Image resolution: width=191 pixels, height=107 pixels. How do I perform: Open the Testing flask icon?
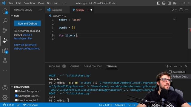(5, 60)
